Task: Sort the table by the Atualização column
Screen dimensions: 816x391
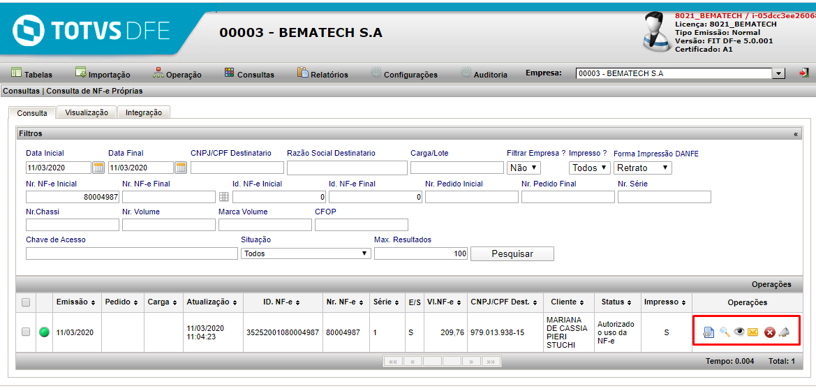Action: pyautogui.click(x=212, y=302)
